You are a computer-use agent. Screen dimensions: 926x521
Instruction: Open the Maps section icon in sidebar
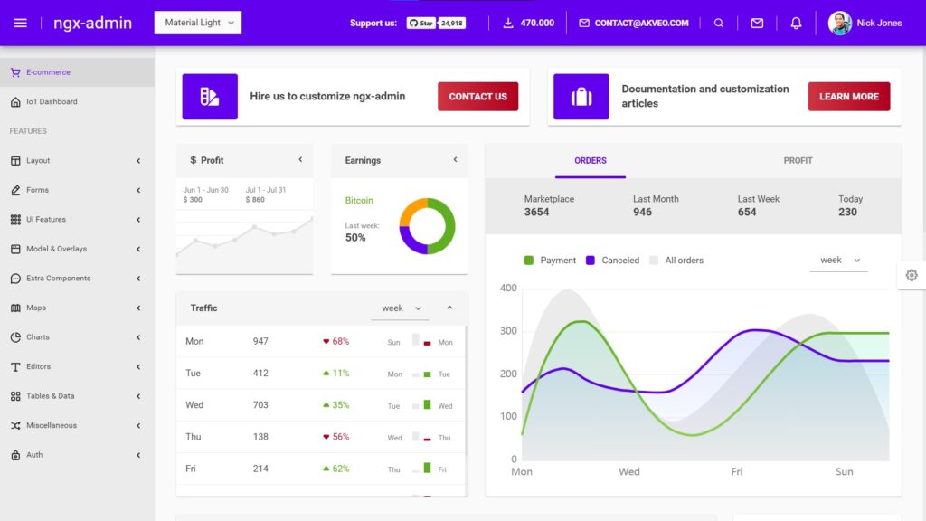point(15,308)
